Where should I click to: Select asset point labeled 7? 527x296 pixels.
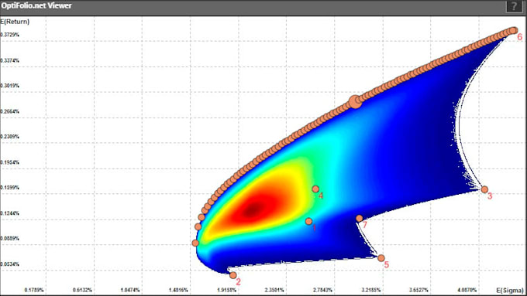point(360,218)
